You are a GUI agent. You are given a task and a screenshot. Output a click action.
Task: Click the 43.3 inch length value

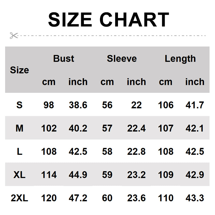pyautogui.click(x=195, y=198)
